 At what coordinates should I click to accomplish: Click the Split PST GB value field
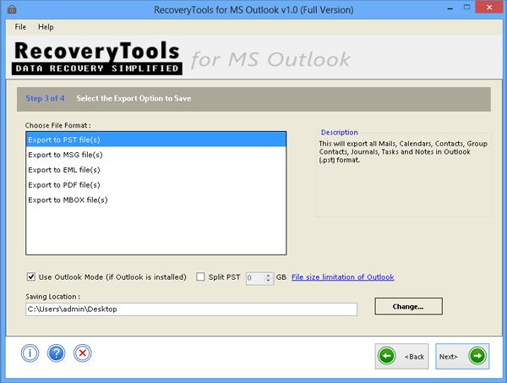(x=255, y=278)
